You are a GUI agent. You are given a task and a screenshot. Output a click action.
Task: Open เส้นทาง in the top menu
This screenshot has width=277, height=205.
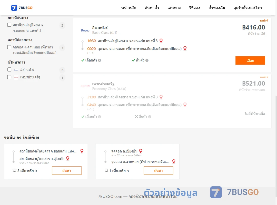coord(174,8)
